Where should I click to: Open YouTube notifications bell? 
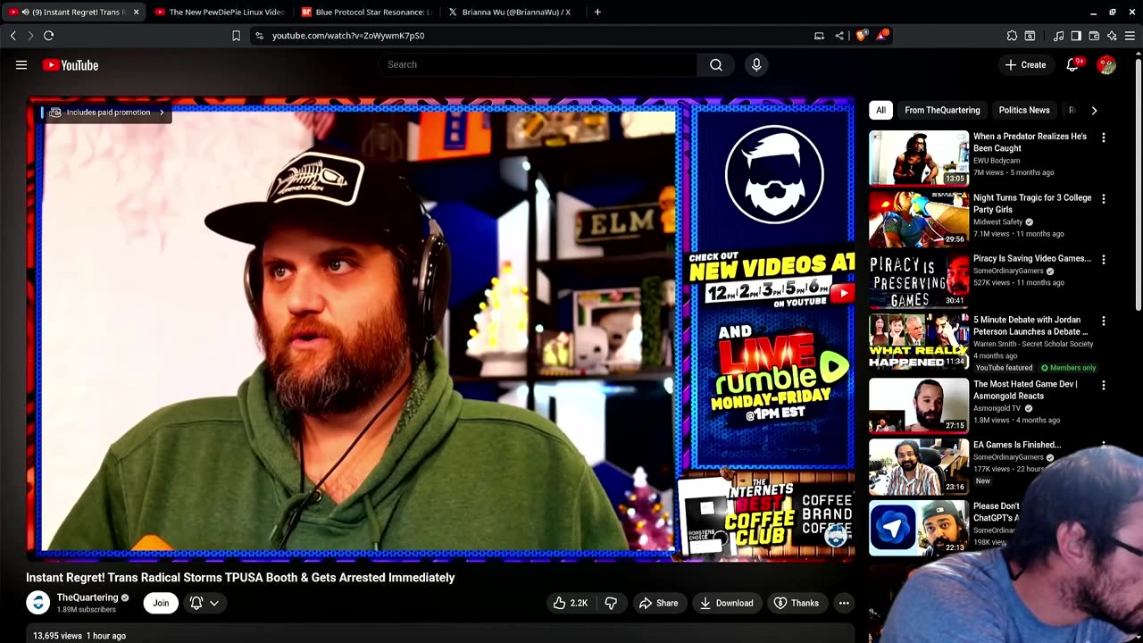pos(1072,65)
